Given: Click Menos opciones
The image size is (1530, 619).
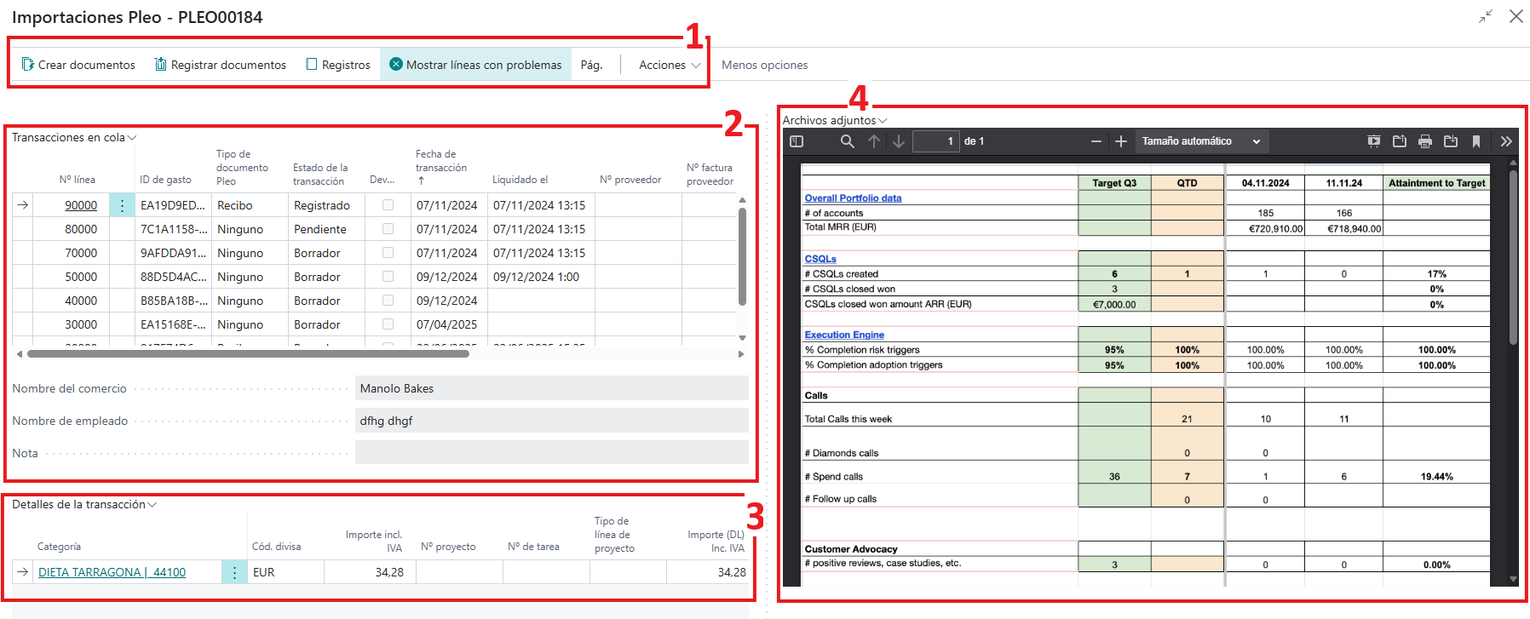Looking at the screenshot, I should pos(764,65).
